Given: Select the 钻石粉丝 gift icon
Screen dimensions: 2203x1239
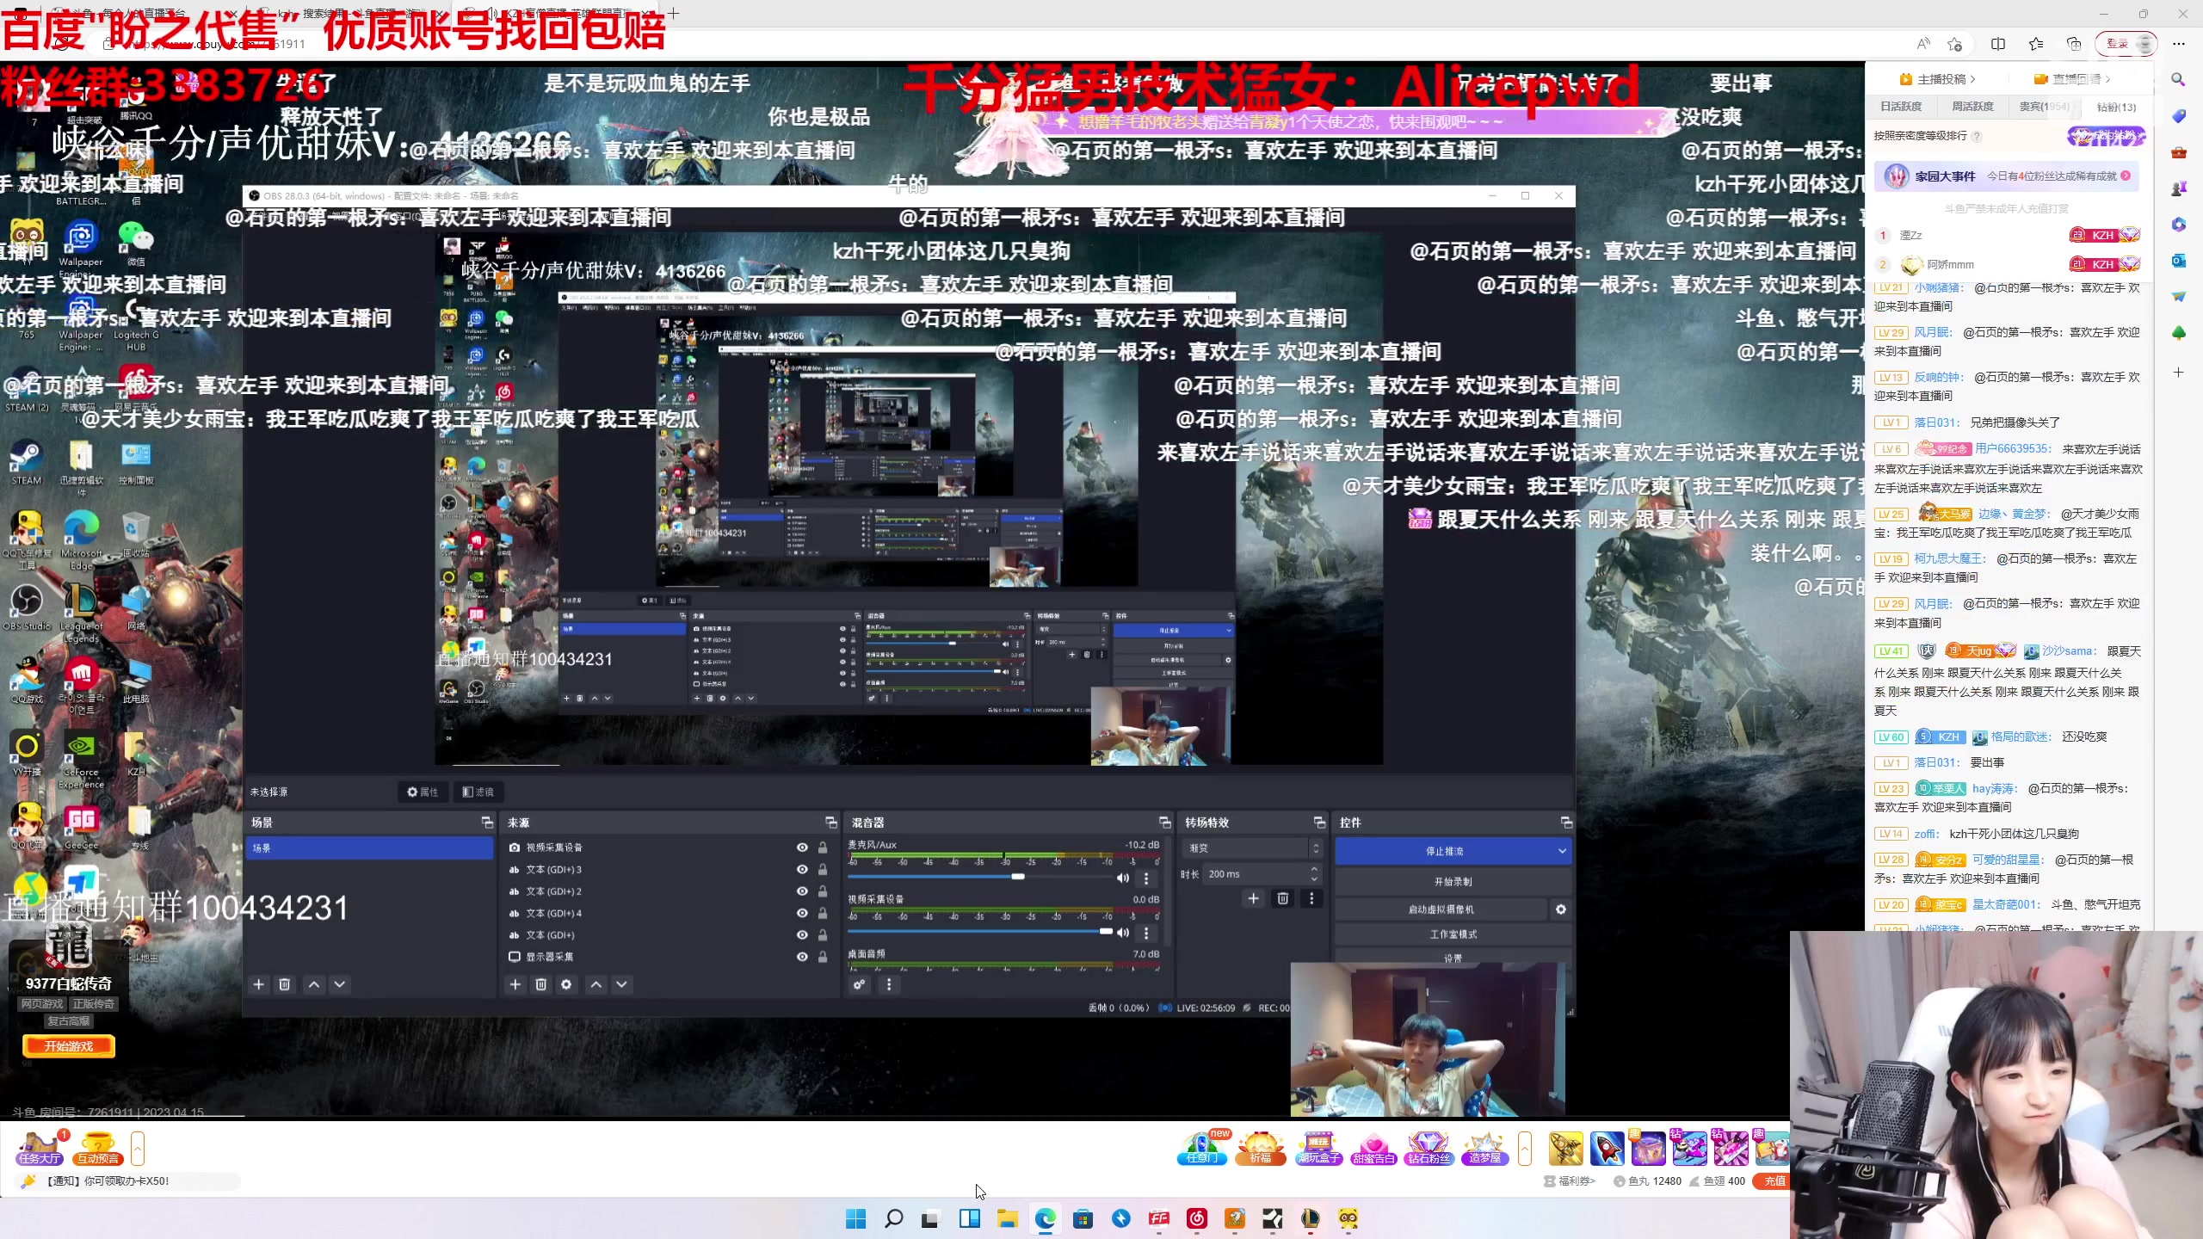Looking at the screenshot, I should click(x=1429, y=1149).
